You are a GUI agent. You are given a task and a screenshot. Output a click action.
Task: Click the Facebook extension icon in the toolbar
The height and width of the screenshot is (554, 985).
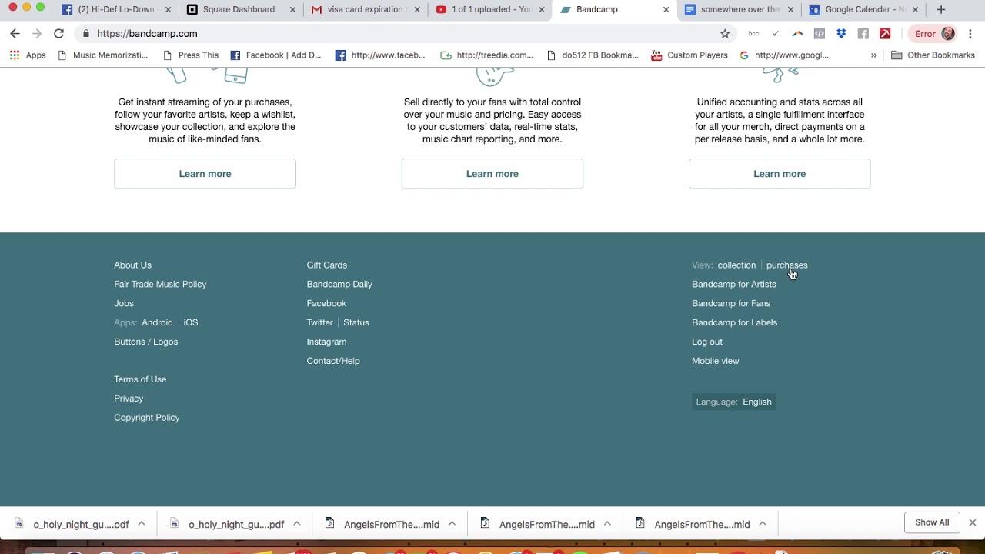coord(863,34)
